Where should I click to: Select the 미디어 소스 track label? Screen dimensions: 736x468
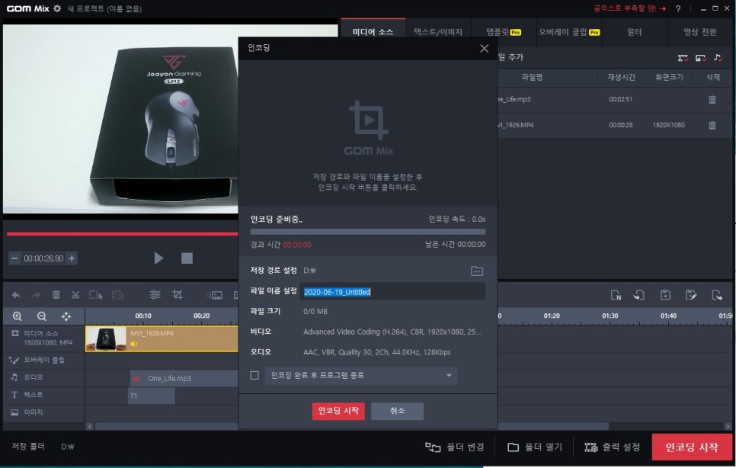pyautogui.click(x=43, y=338)
